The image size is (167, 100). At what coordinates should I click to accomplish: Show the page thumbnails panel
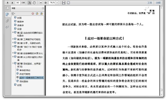(7, 8)
